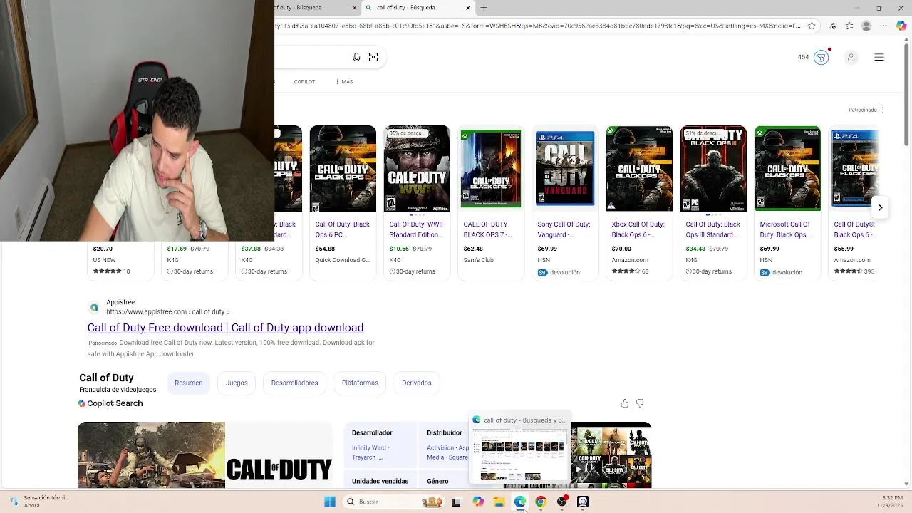This screenshot has height=513, width=912.
Task: Open ad options next to Patrocinado
Action: [x=883, y=110]
